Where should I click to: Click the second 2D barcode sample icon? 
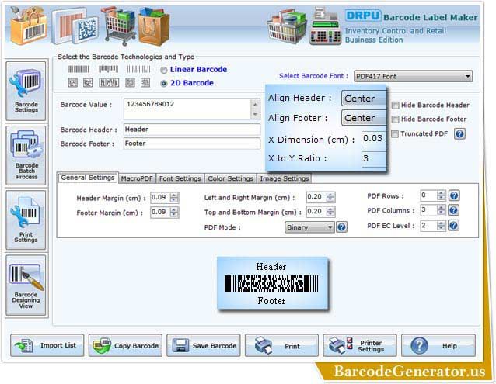(x=88, y=83)
